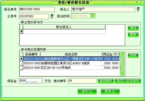145x101 pixels.
Task: Open the 报名时间 date dropdown arrow
Action: tap(93, 16)
